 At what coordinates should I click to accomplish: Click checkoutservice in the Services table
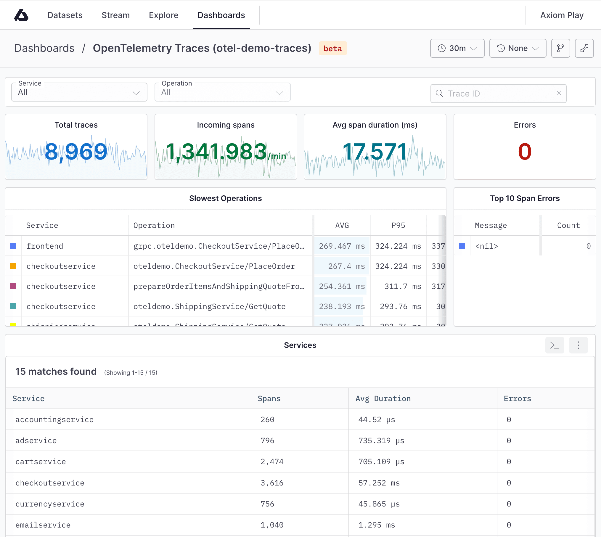click(x=50, y=483)
